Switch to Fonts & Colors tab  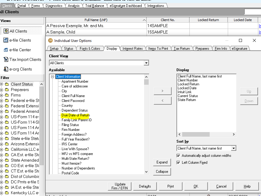coord(90,49)
